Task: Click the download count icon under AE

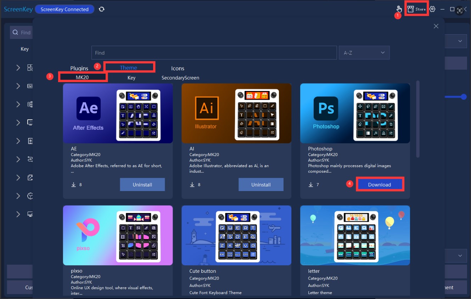Action: pos(74,185)
